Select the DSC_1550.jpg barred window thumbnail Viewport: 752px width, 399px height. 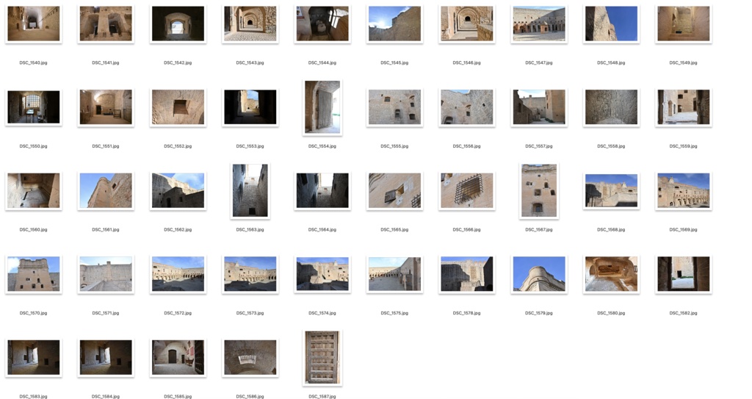tap(34, 107)
